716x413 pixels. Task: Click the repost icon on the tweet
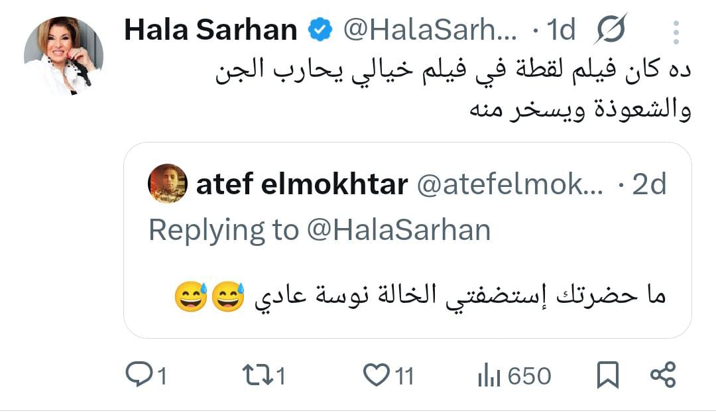tap(257, 376)
